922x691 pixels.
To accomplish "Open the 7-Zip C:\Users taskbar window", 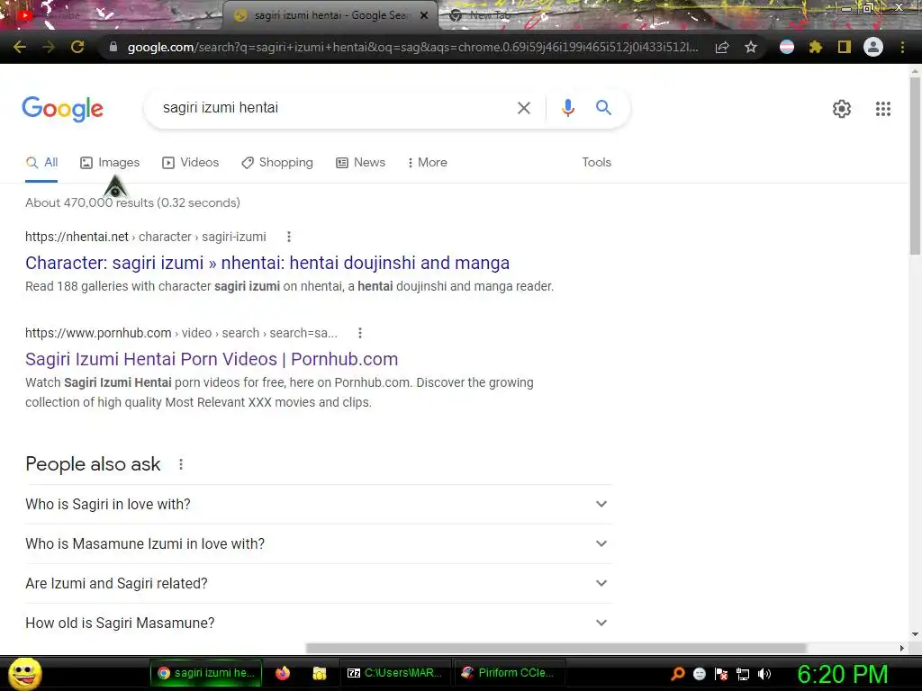I will (395, 673).
